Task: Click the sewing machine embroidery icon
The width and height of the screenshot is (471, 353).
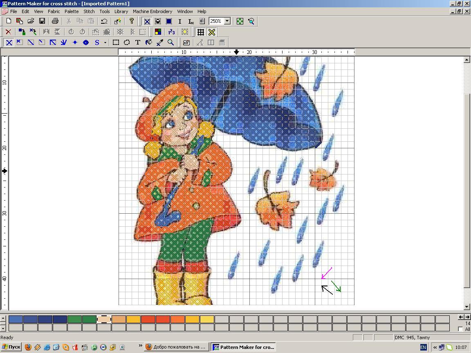Action: point(186,42)
